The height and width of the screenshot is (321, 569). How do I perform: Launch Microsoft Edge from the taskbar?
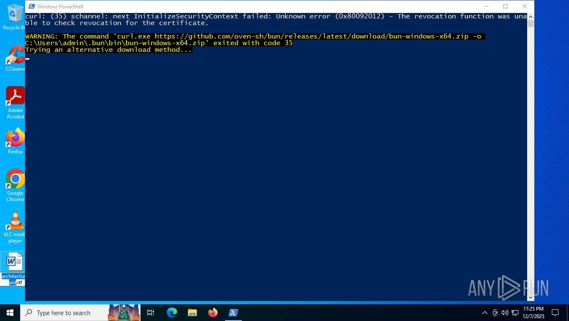[172, 313]
